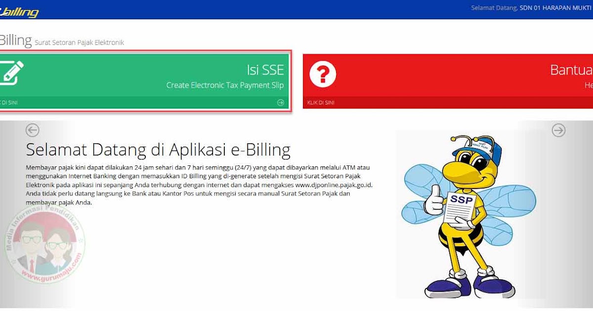Click Billing page title heading
This screenshot has height=311, width=593.
click(x=16, y=40)
